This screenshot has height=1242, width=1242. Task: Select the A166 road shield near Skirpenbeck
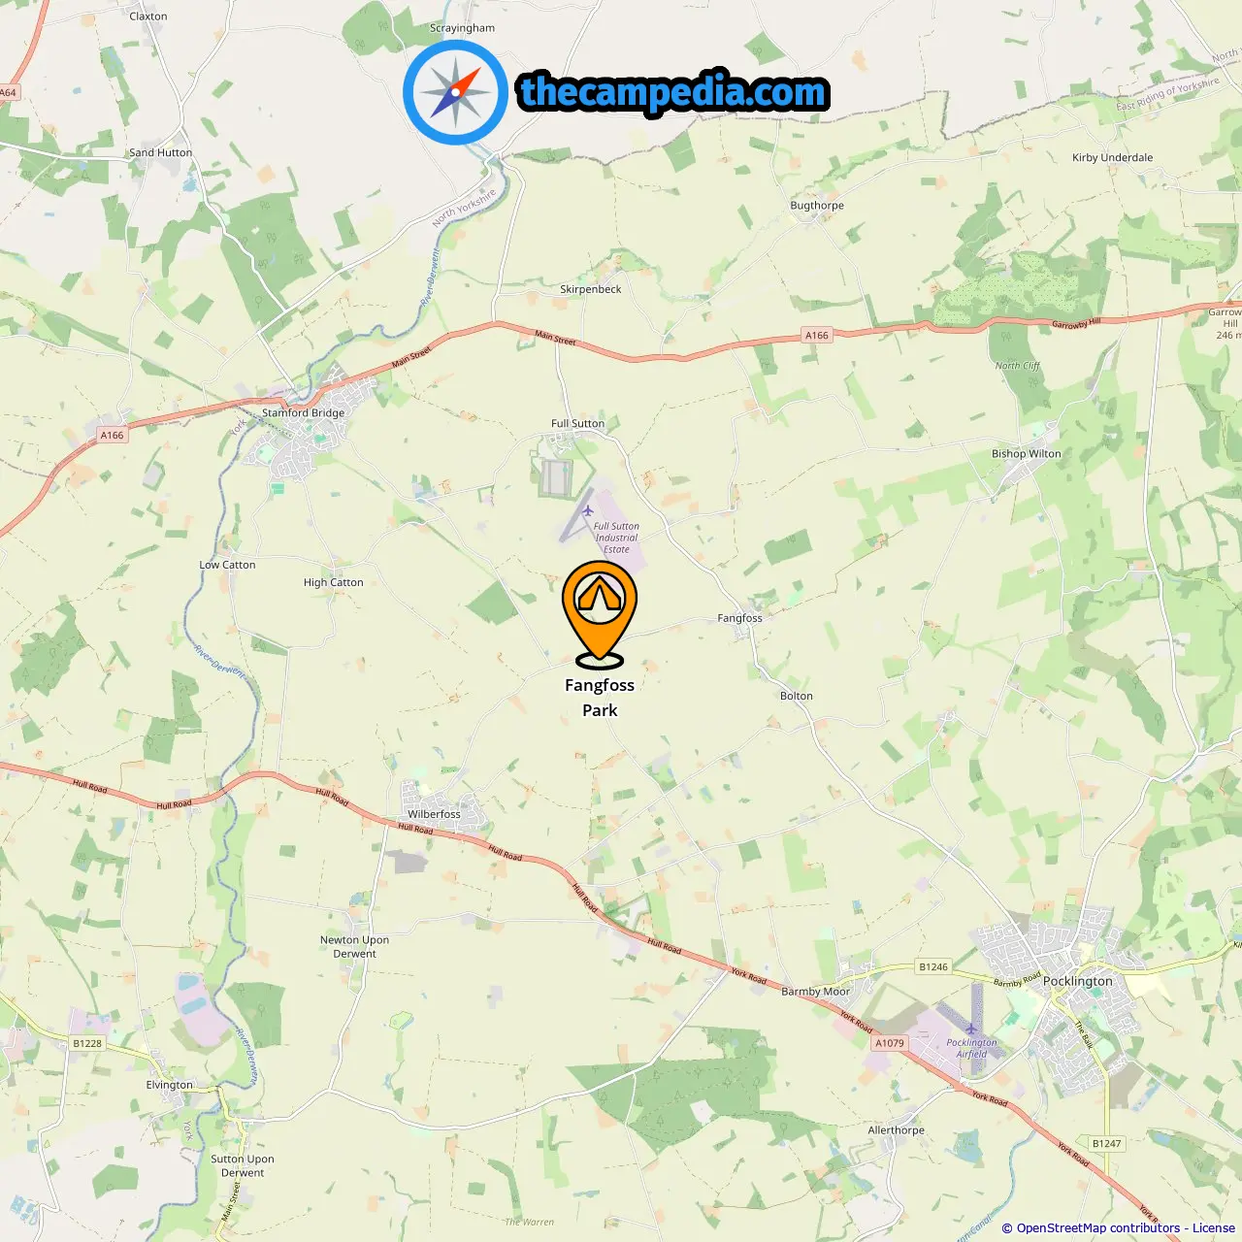click(x=817, y=335)
